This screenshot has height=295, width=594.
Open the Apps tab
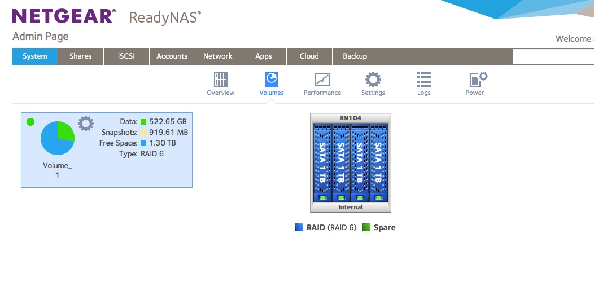click(x=264, y=56)
